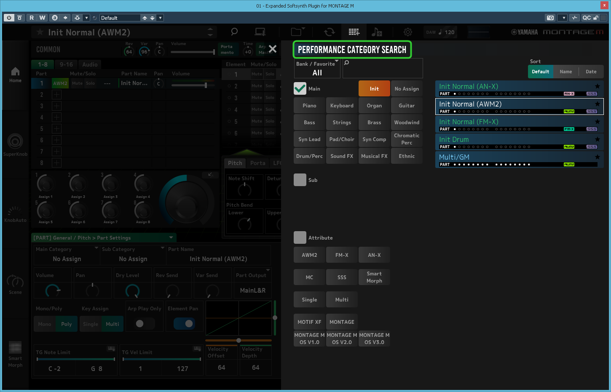Enable Read automation (R) in the plugin header

(32, 18)
